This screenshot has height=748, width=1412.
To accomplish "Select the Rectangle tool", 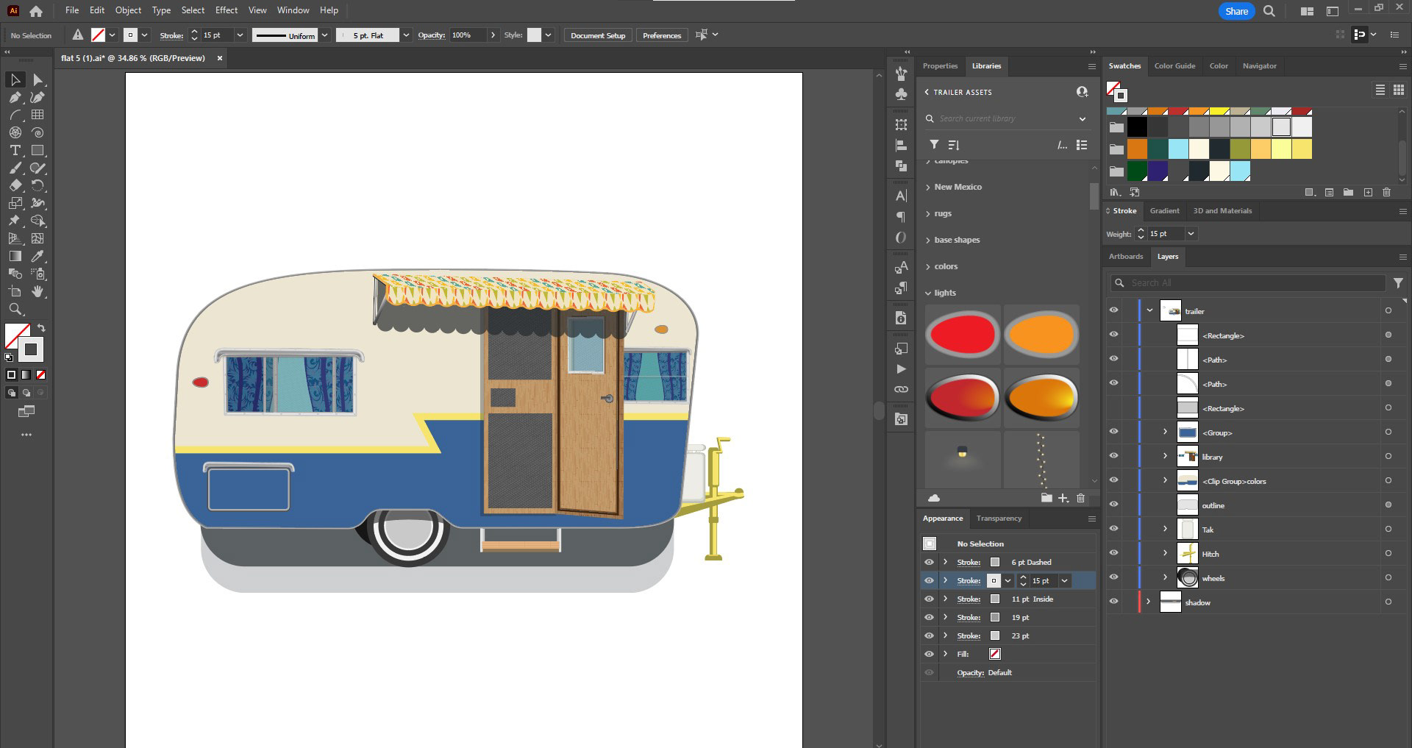I will [38, 150].
